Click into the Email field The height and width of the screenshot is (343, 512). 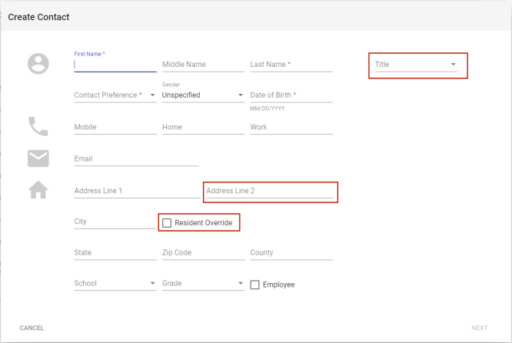(136, 159)
